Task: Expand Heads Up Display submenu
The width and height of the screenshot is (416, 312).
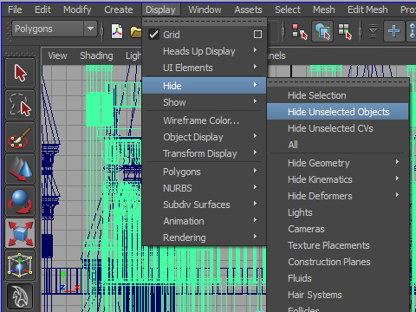Action: pyautogui.click(x=205, y=51)
